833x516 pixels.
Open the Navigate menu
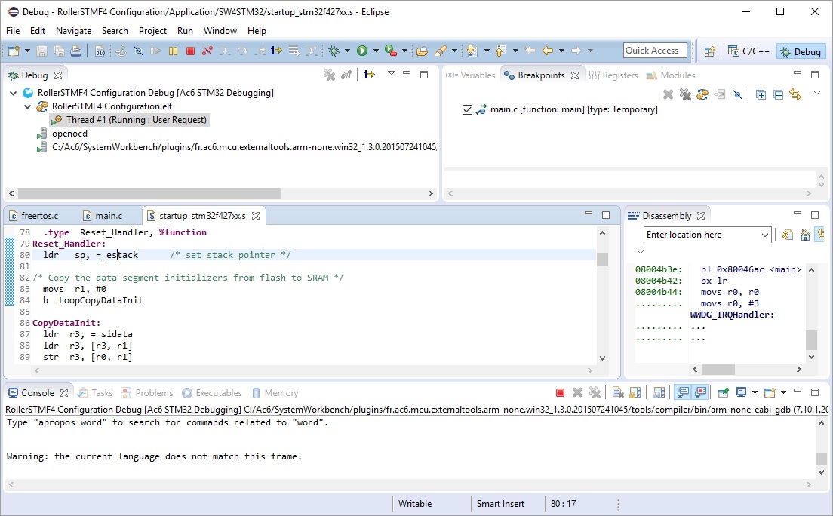click(73, 31)
